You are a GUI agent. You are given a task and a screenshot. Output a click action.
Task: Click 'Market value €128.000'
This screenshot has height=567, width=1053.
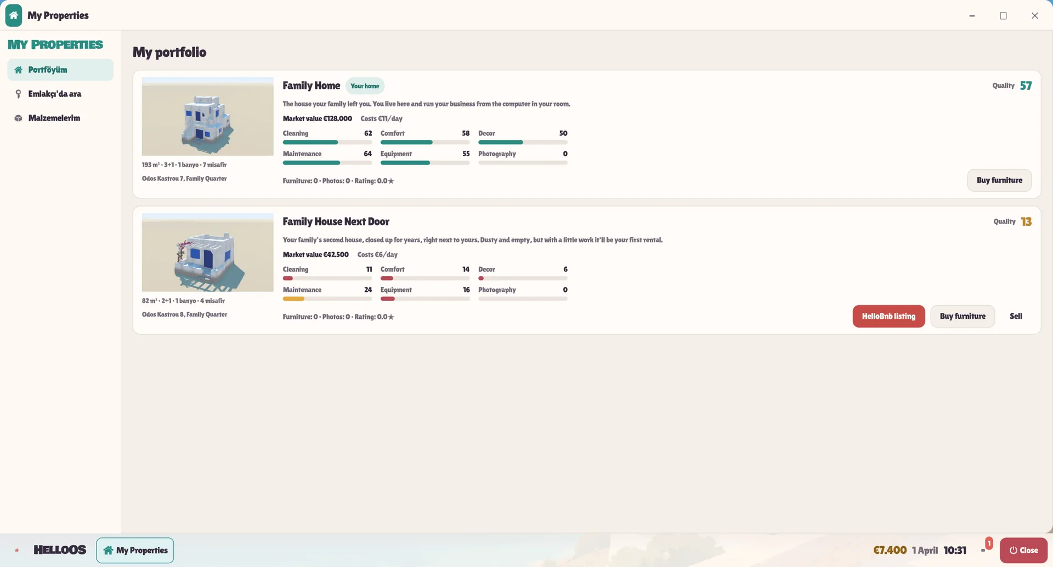(317, 119)
